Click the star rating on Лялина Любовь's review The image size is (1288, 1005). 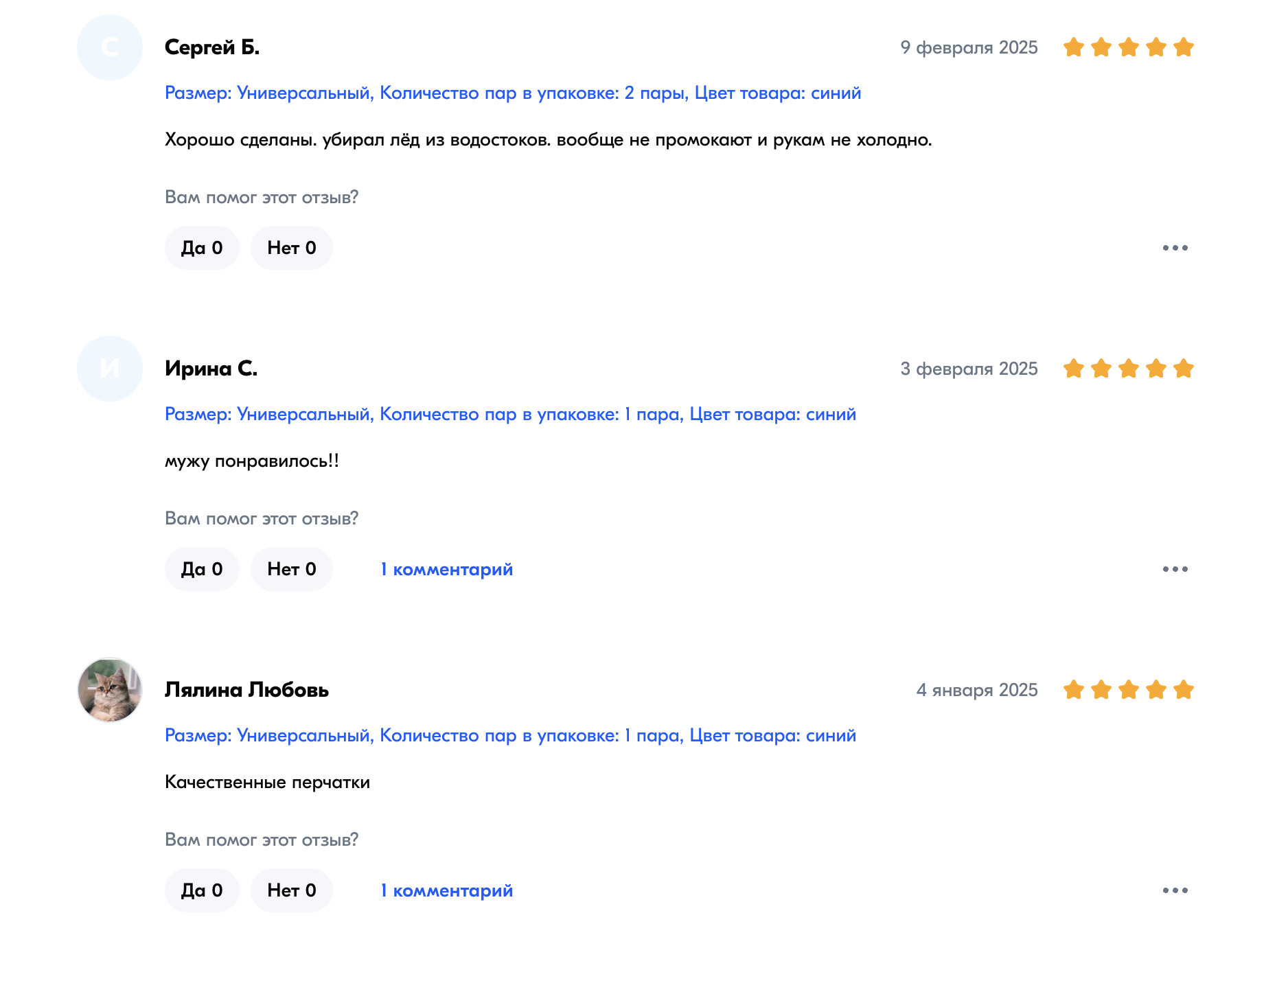[x=1128, y=690]
